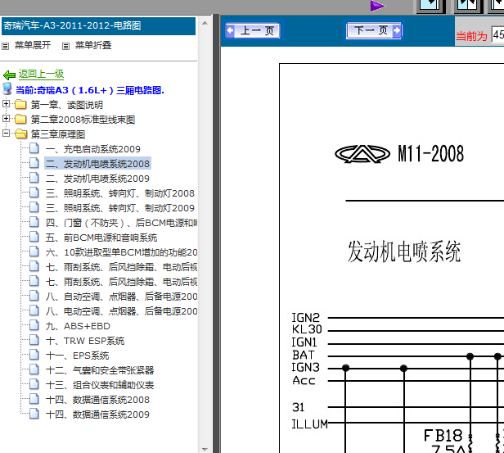Click the computer icon beside current section
This screenshot has width=504, height=453.
pos(7,89)
